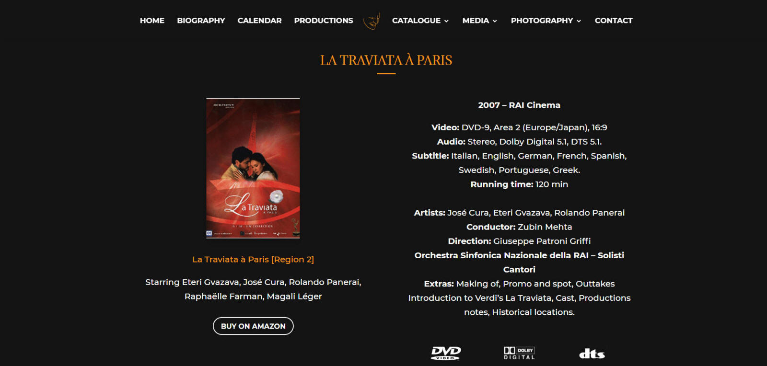Click the 2007 – RAI Cinema heading text

click(x=519, y=105)
